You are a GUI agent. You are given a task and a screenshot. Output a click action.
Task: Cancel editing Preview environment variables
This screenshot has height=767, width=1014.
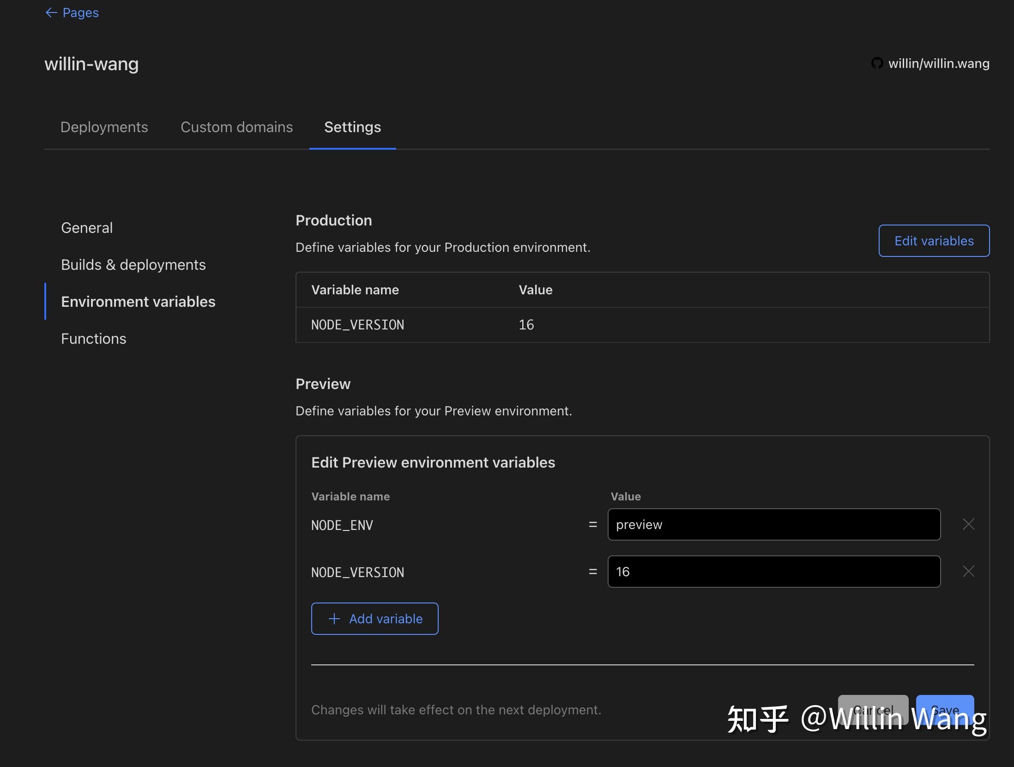(x=873, y=710)
